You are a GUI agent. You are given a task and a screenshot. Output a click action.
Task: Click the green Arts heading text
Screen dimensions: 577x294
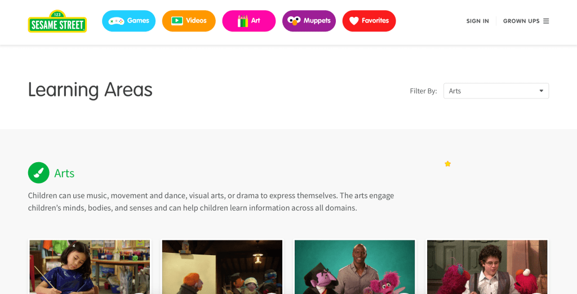tap(64, 173)
